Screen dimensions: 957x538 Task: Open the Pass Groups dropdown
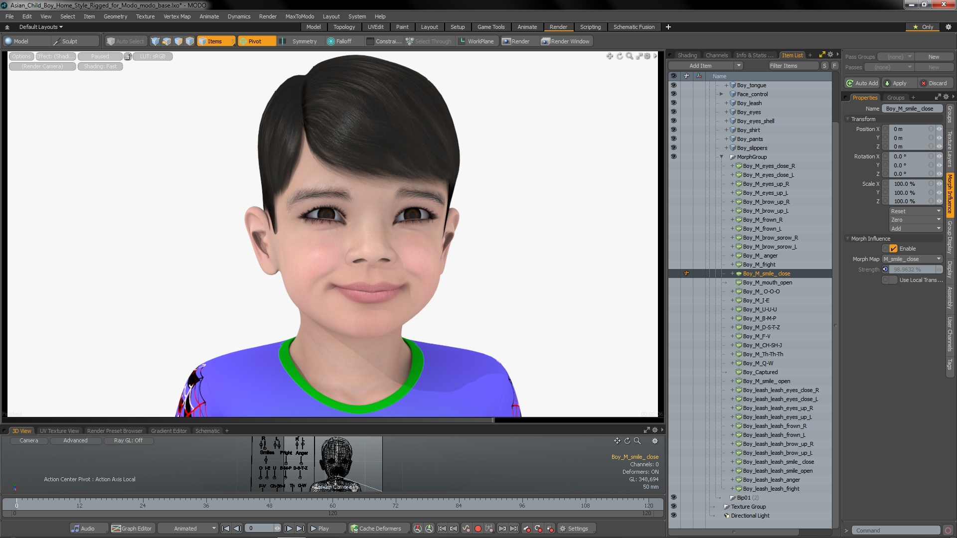coord(896,57)
